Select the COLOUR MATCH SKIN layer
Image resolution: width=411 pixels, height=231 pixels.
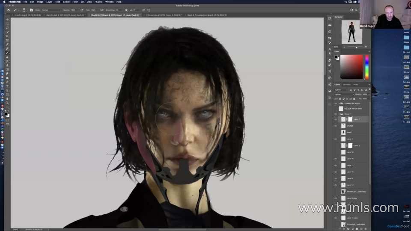(352, 109)
